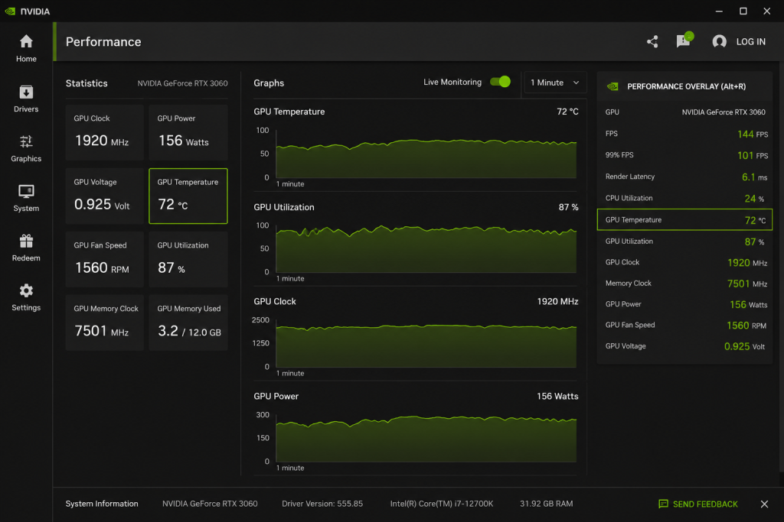Click SEND FEEDBACK link

tap(705, 504)
